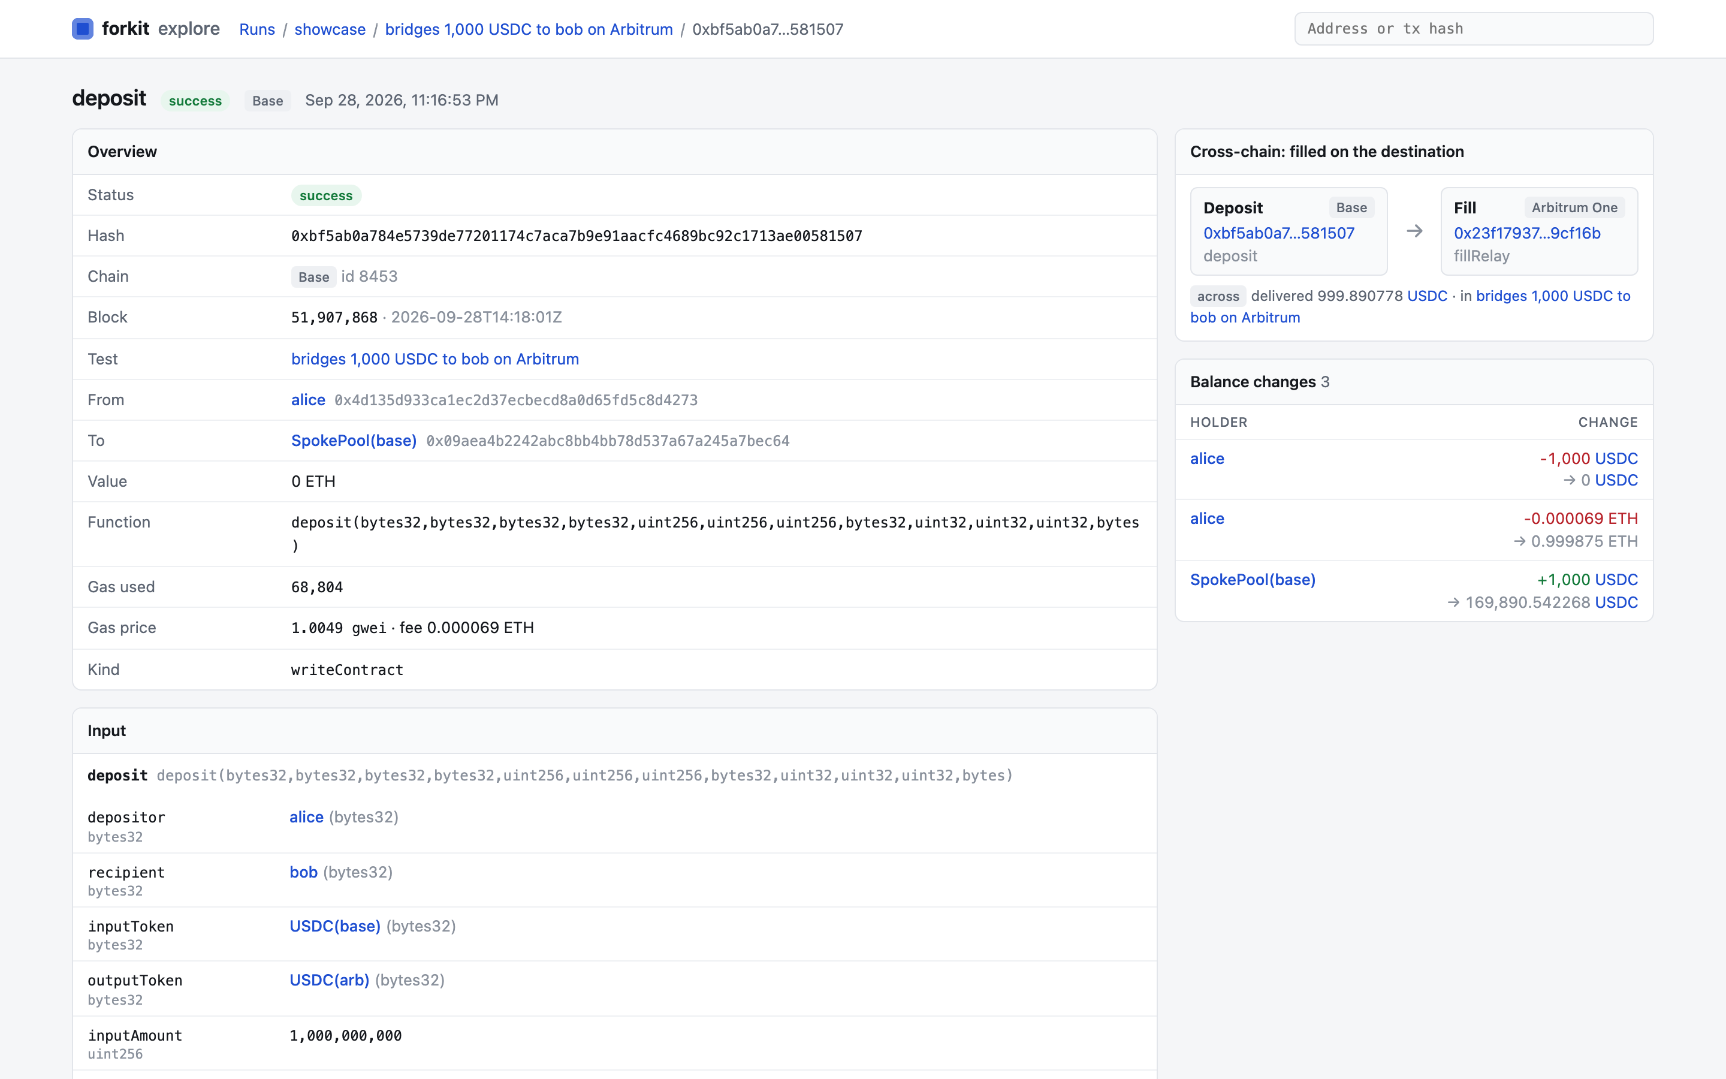Click the HOLDER column header

tap(1218, 423)
